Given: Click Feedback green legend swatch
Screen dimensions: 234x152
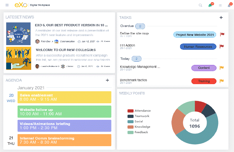Looking at the screenshot, I should point(130,132).
